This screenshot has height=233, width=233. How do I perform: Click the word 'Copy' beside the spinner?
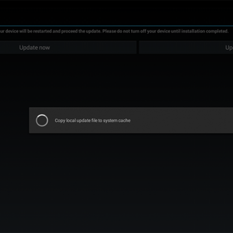[60, 121]
